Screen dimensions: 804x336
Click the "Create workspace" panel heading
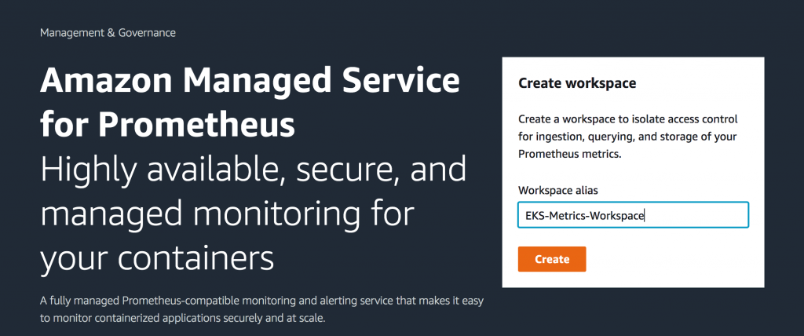click(x=577, y=82)
